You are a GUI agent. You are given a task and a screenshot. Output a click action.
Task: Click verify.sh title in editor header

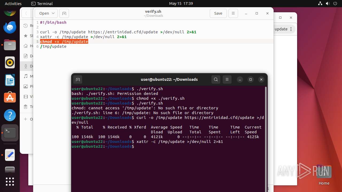[x=153, y=11]
